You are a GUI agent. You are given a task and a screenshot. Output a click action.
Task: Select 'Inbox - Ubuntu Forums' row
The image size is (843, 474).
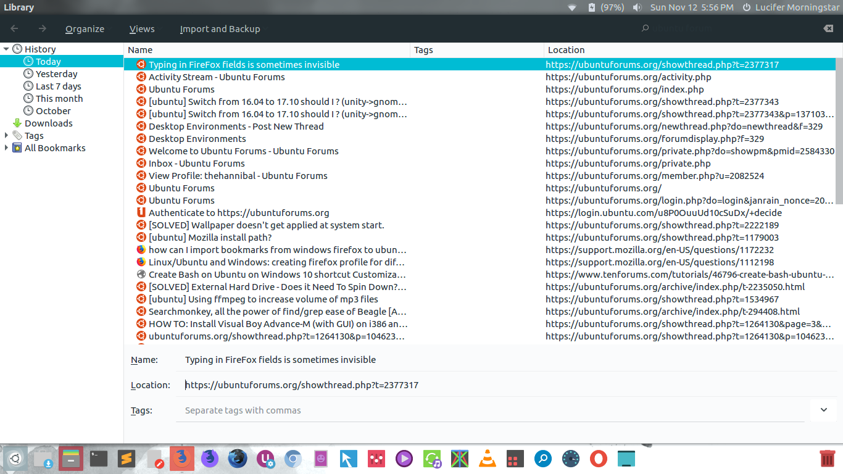tap(480, 164)
